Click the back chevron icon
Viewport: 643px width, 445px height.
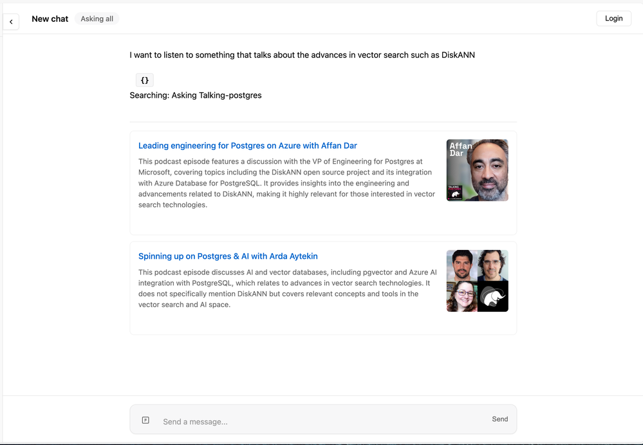pyautogui.click(x=11, y=22)
